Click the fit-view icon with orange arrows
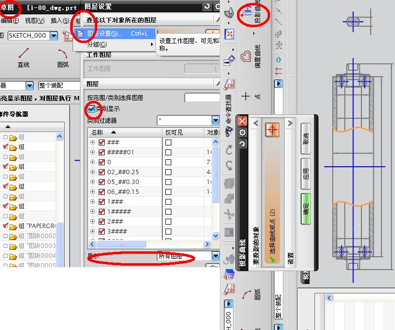 tap(230, 34)
